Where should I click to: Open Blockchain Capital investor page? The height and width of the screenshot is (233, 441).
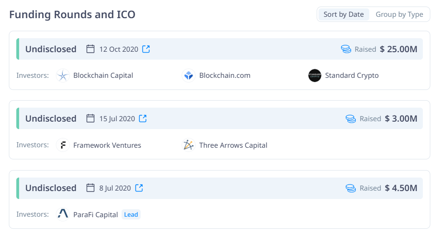pyautogui.click(x=103, y=75)
